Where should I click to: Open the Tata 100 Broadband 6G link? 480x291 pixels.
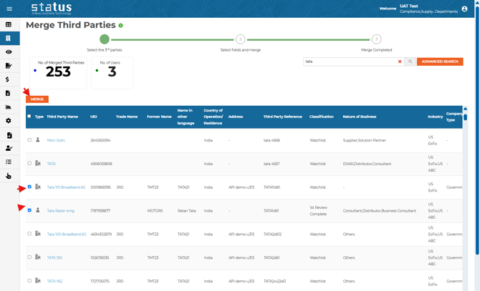[x=67, y=235]
